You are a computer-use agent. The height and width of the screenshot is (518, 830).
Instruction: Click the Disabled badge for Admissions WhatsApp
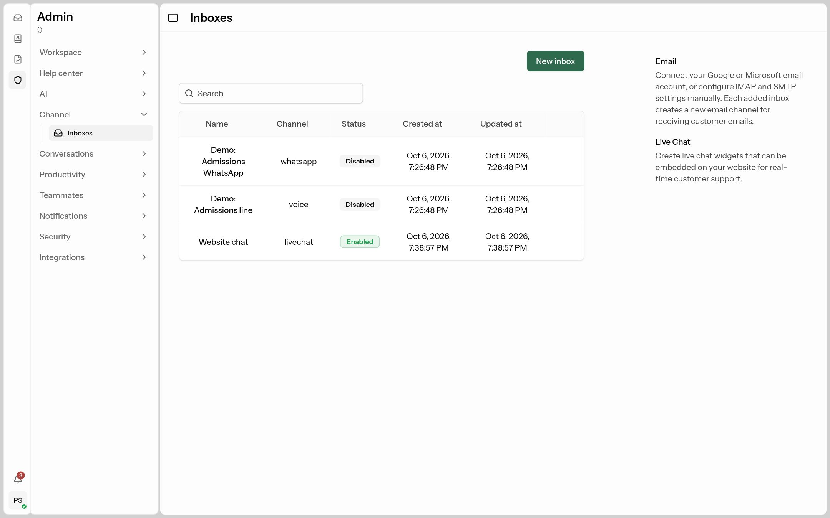coord(360,161)
